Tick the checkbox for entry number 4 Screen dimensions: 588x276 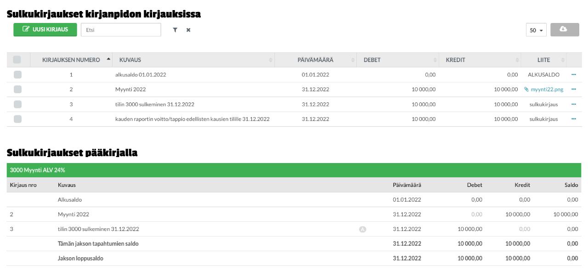click(17, 119)
